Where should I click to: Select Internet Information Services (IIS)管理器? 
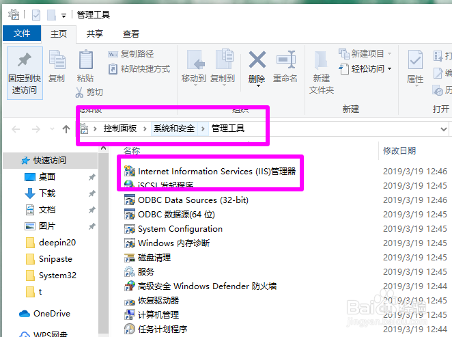(216, 171)
